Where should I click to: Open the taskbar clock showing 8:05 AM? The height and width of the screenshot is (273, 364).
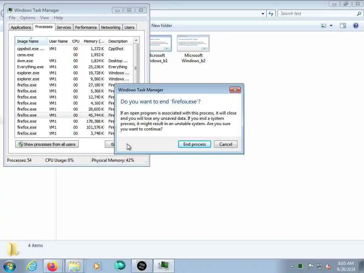[x=346, y=266]
